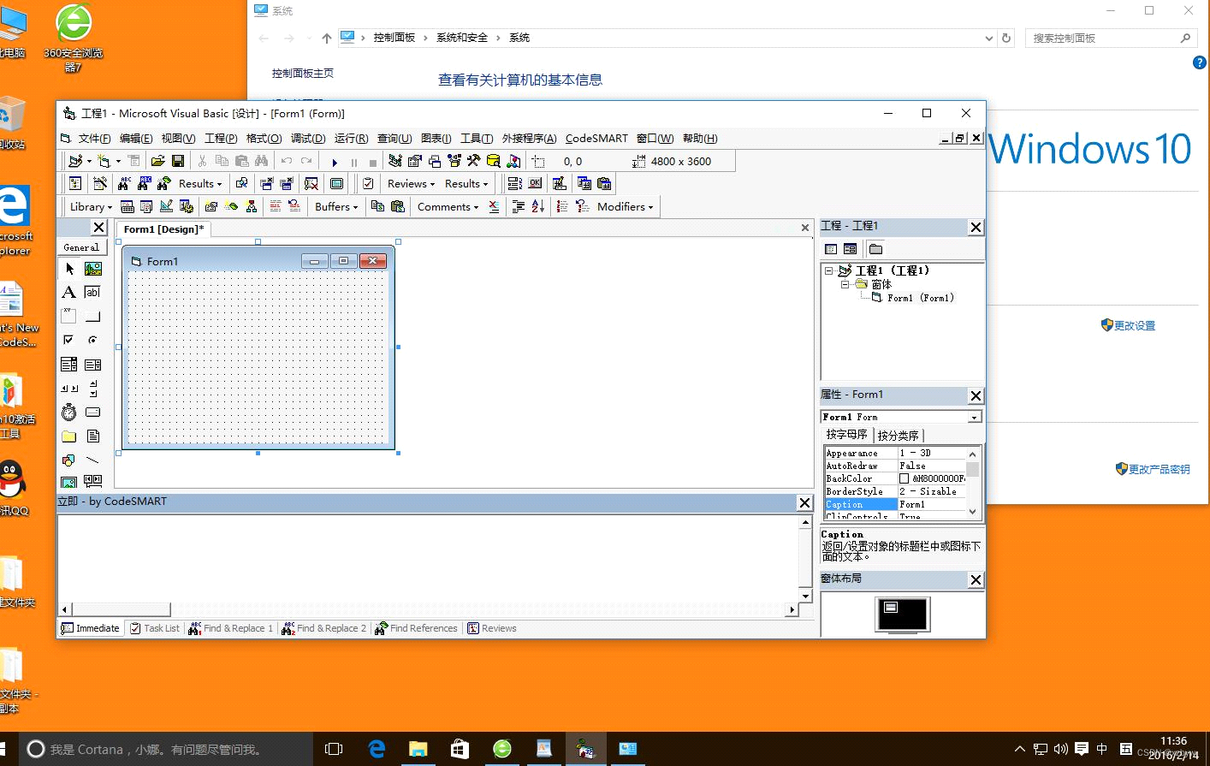
Task: Switch to the 按分类序 properties tab
Action: tap(899, 435)
